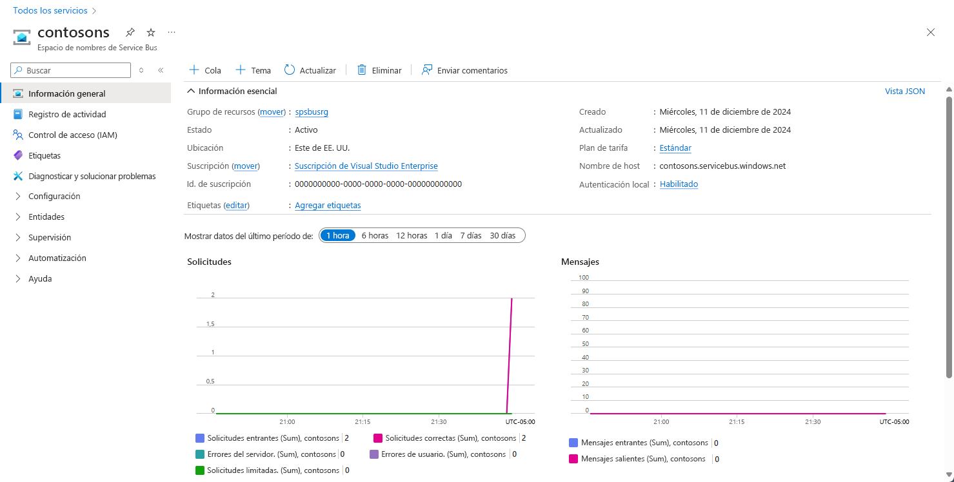Click the Enviar comentarios feedback icon

point(427,70)
